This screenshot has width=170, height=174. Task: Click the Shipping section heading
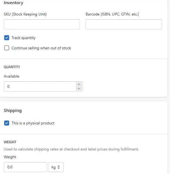(x=13, y=110)
